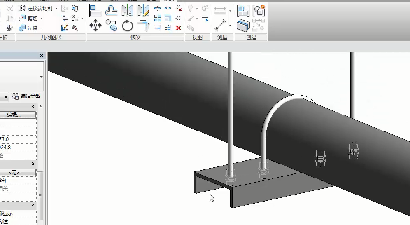Click the <无> property button
The height and width of the screenshot is (225, 410).
point(18,173)
